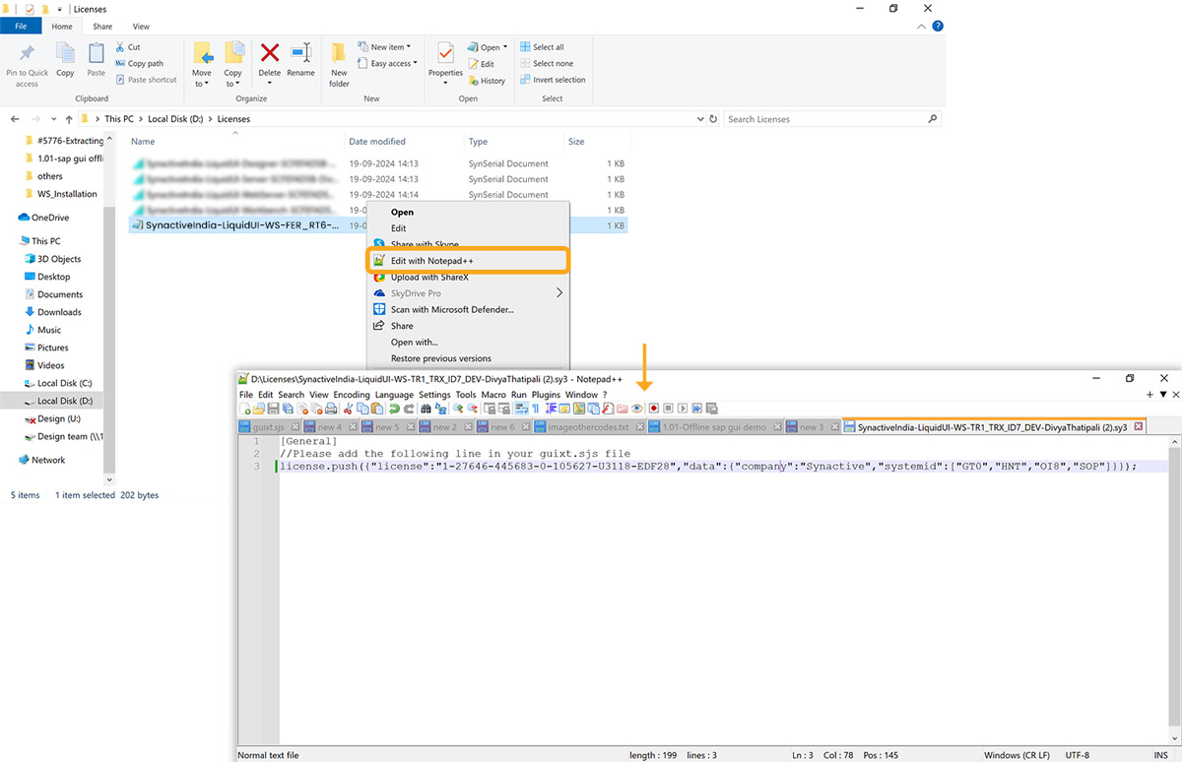
Task: Start macro recording with the red record icon
Action: point(653,409)
